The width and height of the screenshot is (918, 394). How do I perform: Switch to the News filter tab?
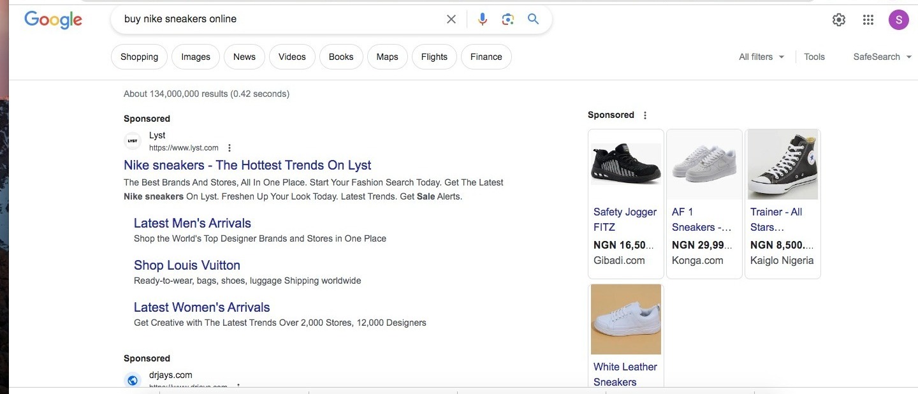point(244,57)
